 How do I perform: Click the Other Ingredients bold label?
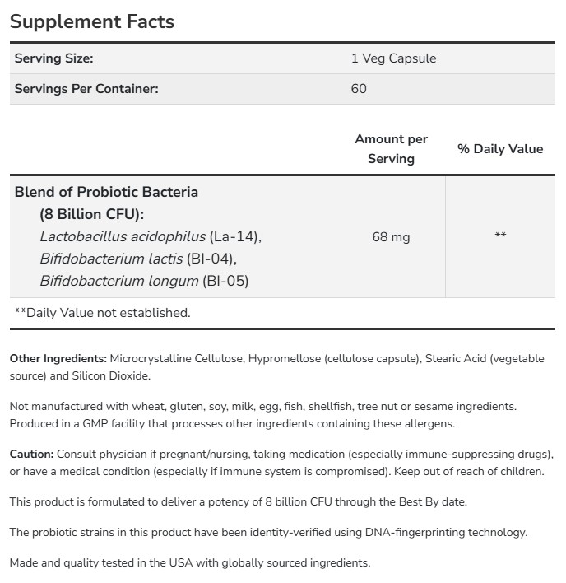point(58,359)
